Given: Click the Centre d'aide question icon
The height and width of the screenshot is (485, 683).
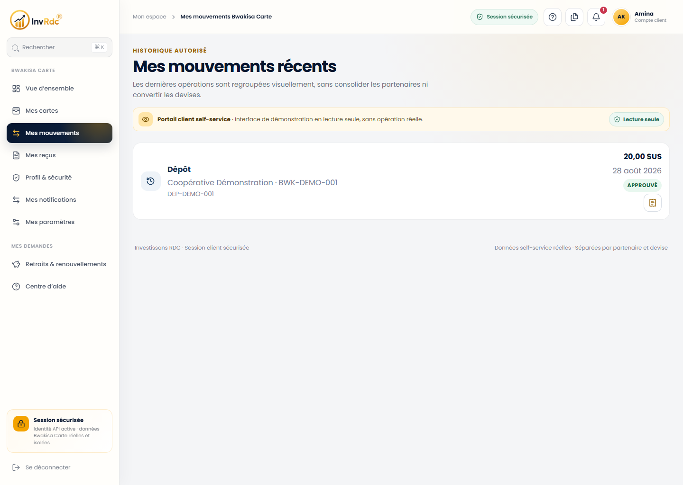Looking at the screenshot, I should pos(16,287).
